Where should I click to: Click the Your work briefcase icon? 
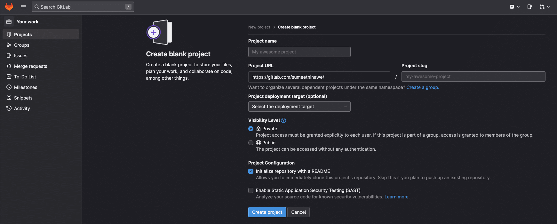pyautogui.click(x=9, y=21)
